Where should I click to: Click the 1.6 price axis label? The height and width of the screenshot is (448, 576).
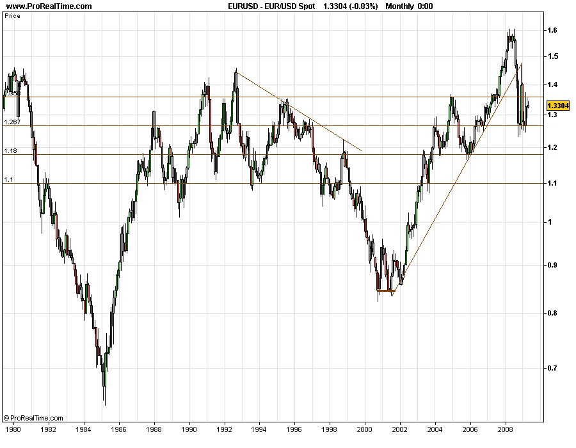pos(553,31)
